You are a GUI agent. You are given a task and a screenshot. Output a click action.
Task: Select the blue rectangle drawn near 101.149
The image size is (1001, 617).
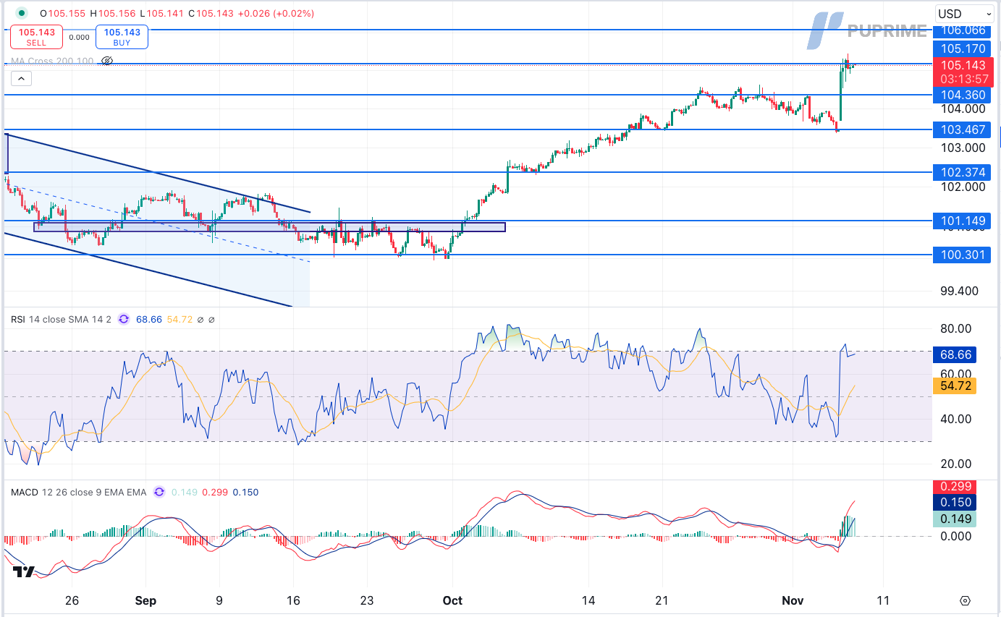[269, 226]
